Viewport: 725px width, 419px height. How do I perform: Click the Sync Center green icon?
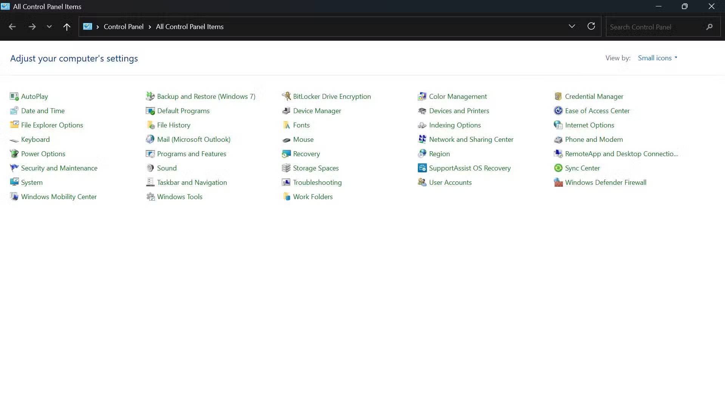(558, 168)
